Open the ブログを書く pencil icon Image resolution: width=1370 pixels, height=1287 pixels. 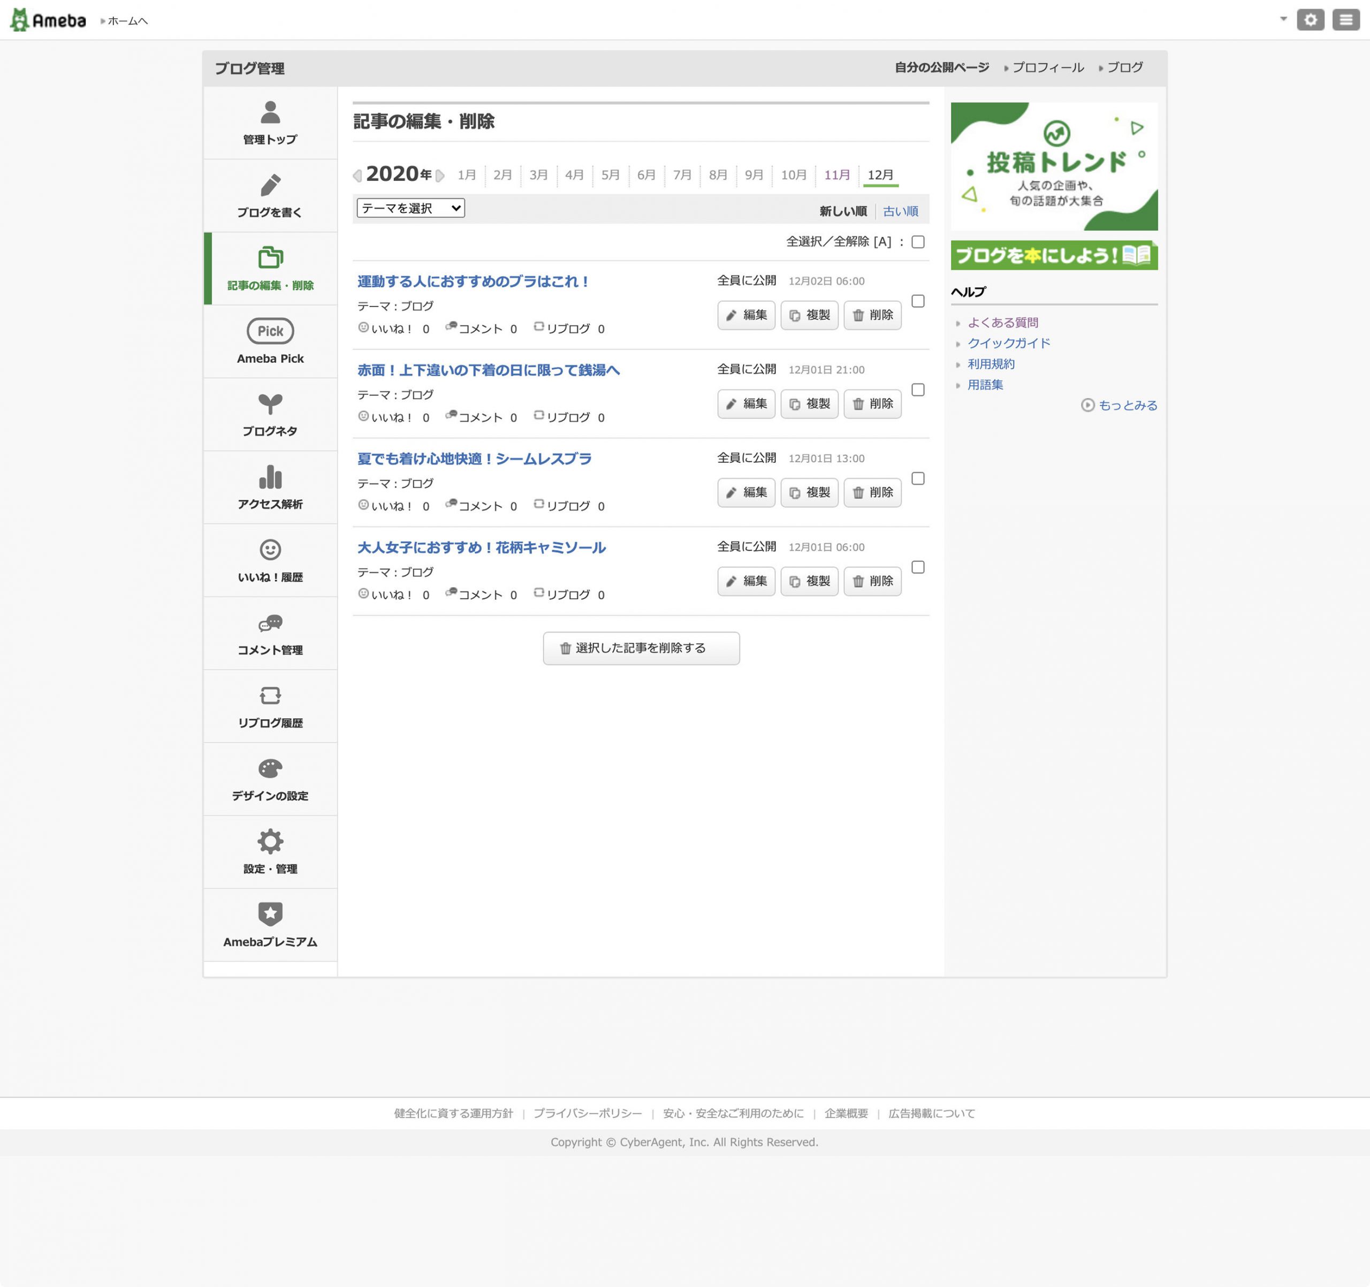point(270,185)
